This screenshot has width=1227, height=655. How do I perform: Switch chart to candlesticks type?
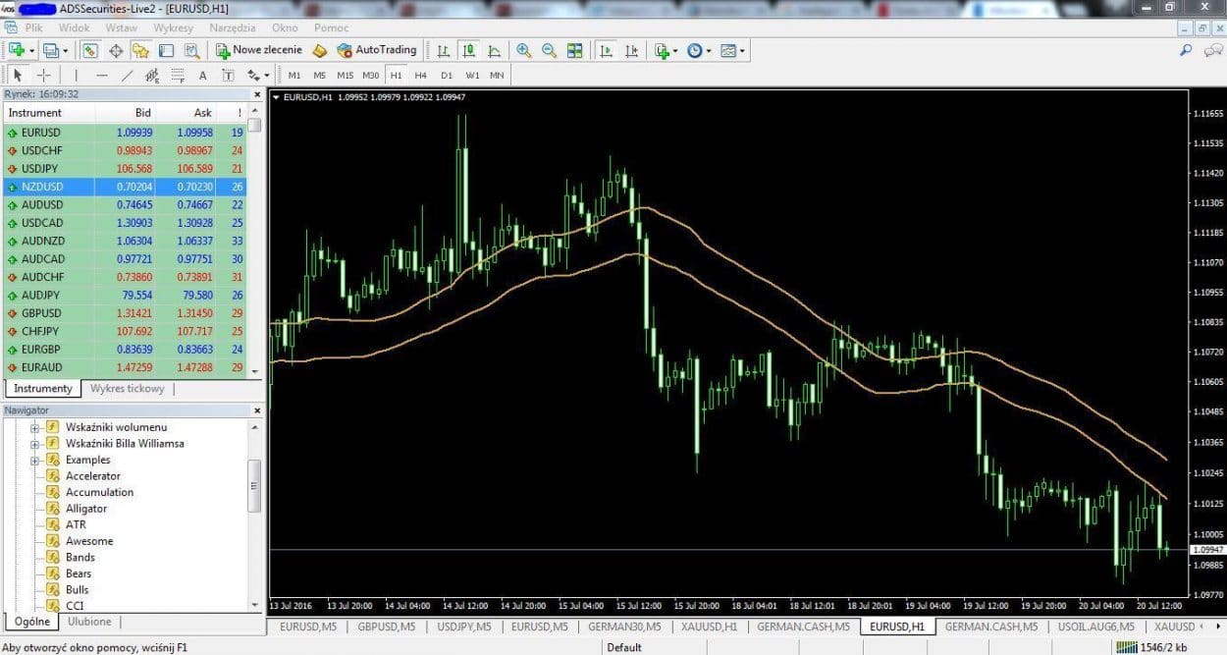point(469,50)
